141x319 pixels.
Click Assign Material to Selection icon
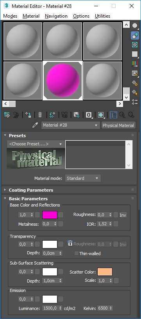[28, 115]
